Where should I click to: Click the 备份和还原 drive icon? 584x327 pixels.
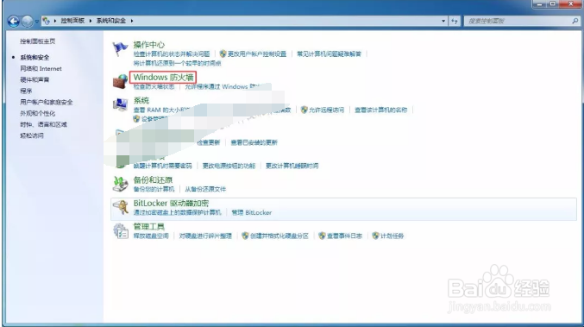click(x=120, y=184)
